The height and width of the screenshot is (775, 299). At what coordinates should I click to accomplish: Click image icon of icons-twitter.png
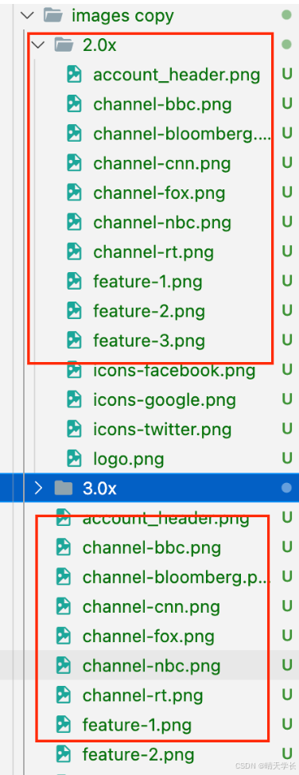(x=74, y=429)
